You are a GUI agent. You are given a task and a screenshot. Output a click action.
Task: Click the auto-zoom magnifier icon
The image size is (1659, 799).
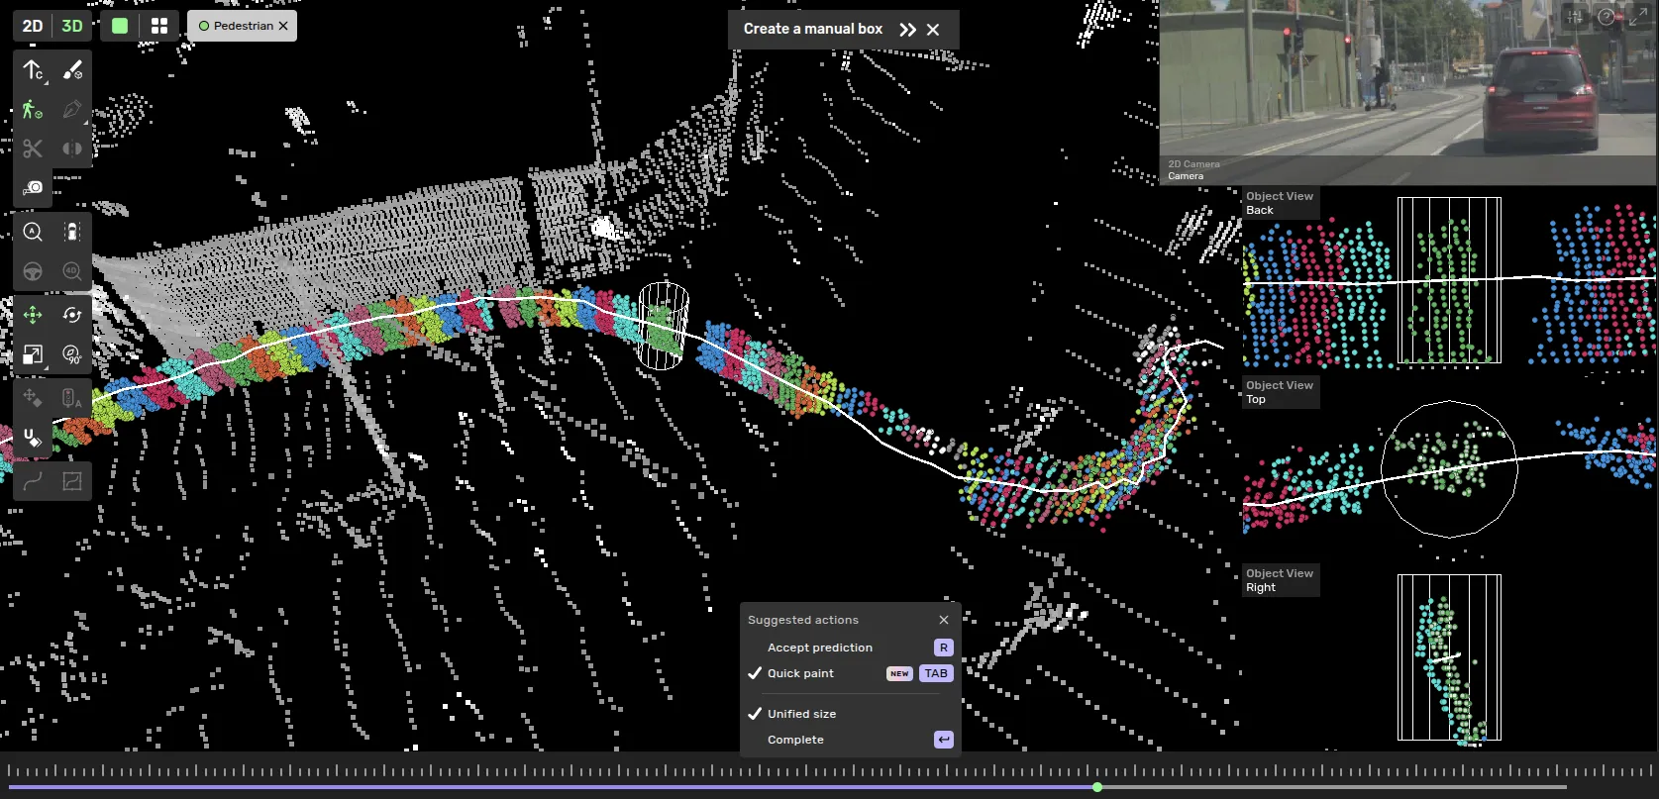pos(33,232)
